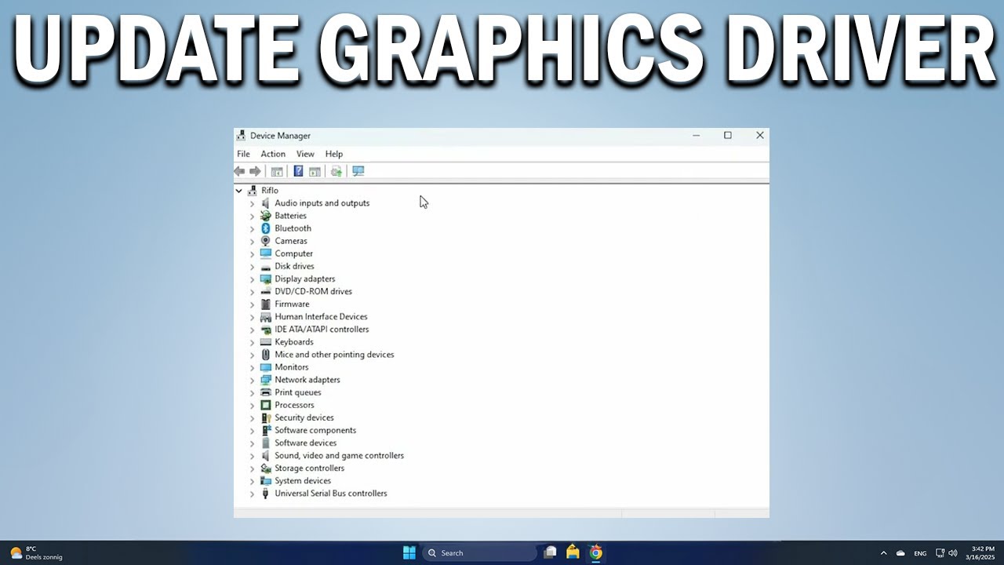This screenshot has height=565, width=1004.
Task: Click the Back arrow in Device Manager toolbar
Action: tap(239, 171)
